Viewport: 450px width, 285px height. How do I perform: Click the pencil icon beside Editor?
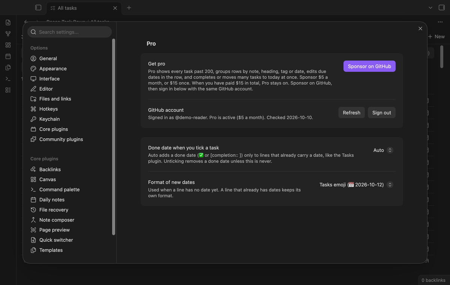[x=33, y=89]
